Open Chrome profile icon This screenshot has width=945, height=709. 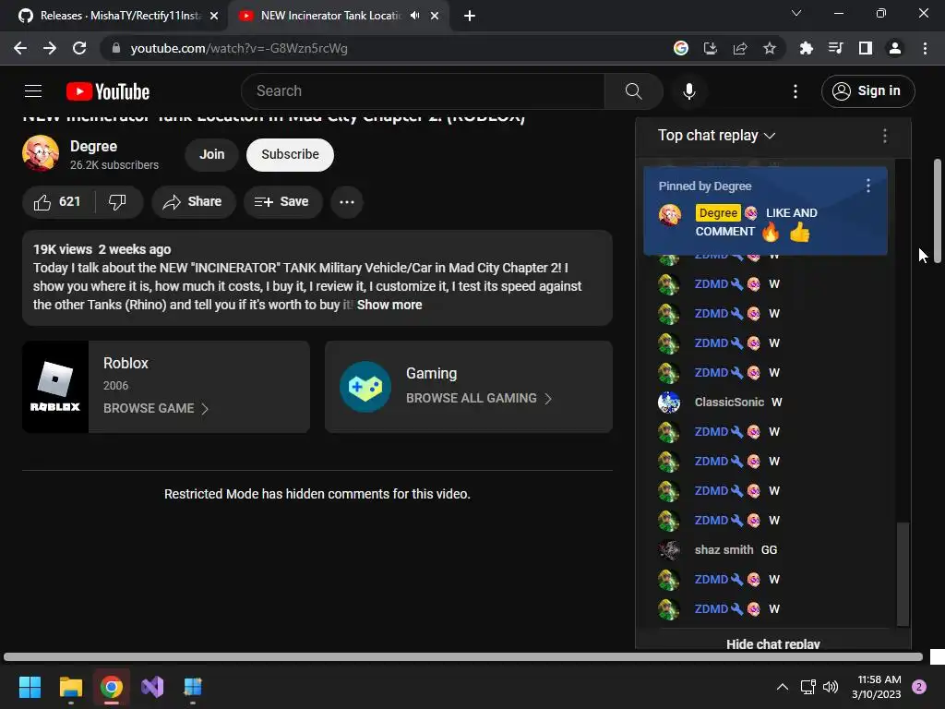click(x=895, y=48)
